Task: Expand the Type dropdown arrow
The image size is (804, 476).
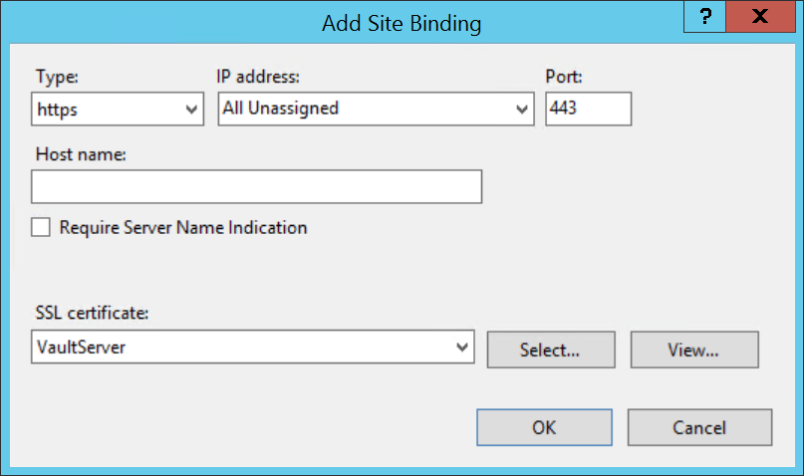Action: 192,110
